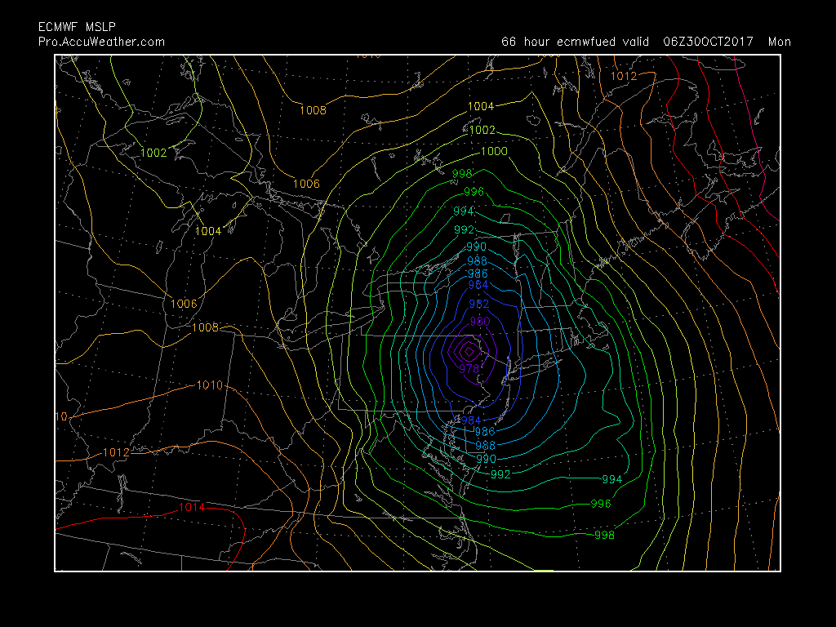
Task: Click the ECMWF MSLP title text
Action: [x=77, y=27]
